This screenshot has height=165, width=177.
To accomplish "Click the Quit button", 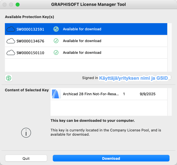I will point(26,158).
